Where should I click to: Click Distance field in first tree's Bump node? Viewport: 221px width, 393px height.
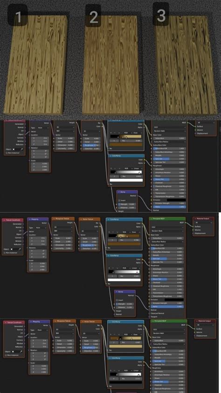127,208
